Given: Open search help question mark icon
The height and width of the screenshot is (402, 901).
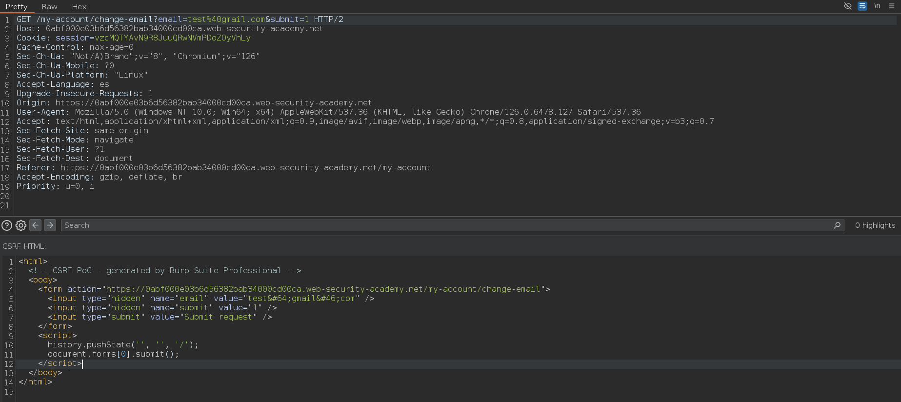Looking at the screenshot, I should click(7, 225).
